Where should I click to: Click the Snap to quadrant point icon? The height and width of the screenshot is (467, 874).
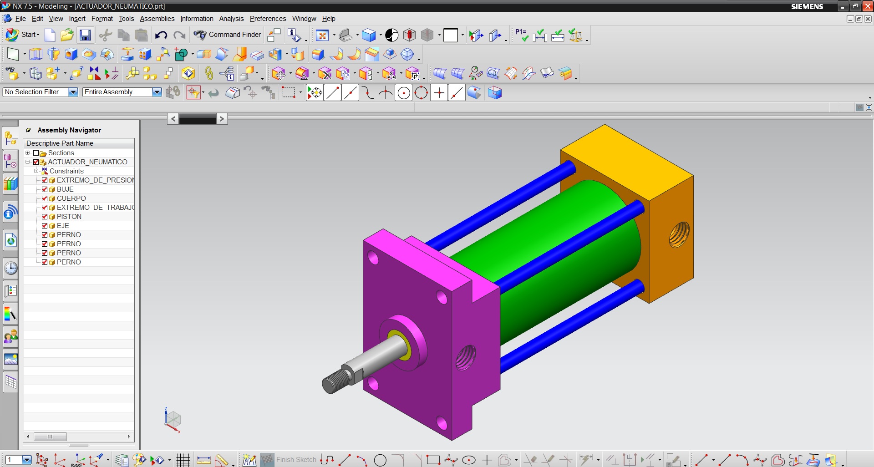[x=421, y=93]
